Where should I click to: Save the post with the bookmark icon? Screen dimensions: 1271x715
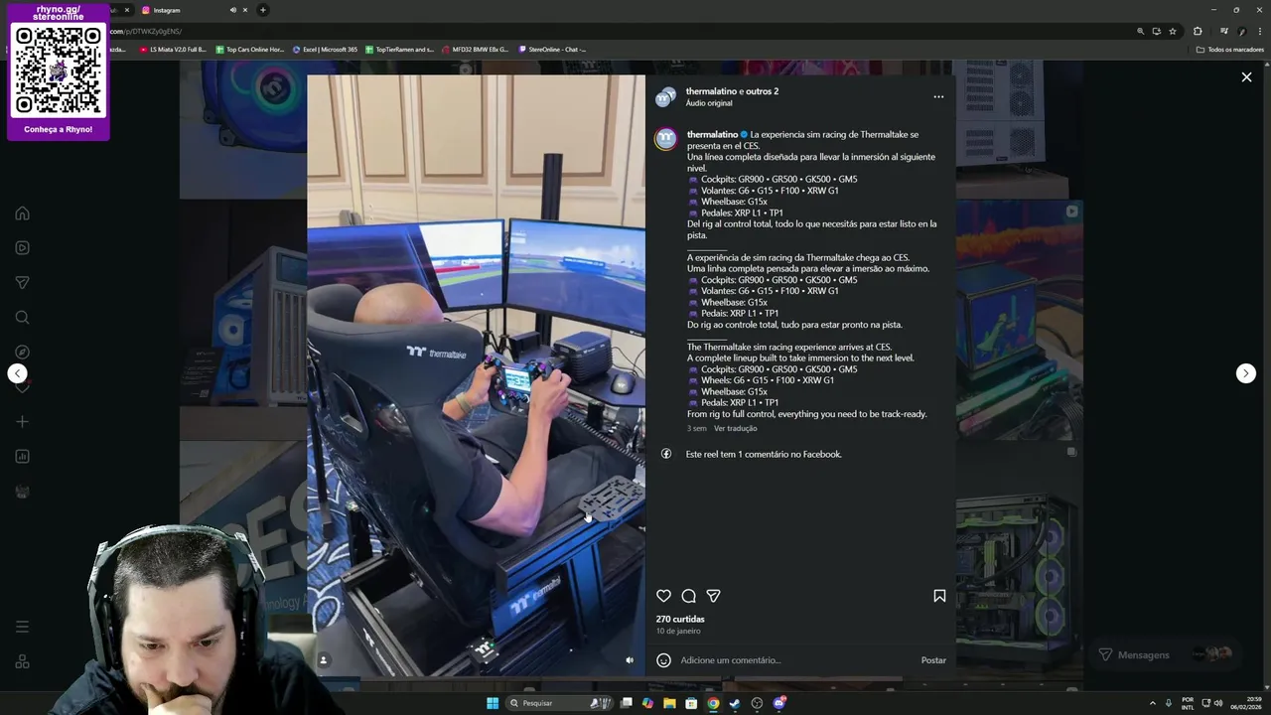[939, 596]
